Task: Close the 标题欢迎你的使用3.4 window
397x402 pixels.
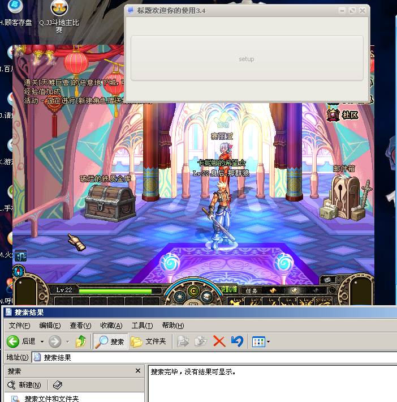Action: click(x=363, y=11)
